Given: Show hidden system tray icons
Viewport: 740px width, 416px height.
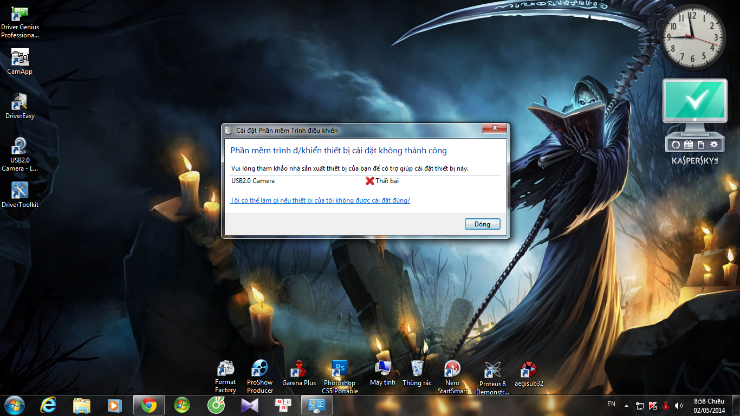Looking at the screenshot, I should tap(626, 405).
